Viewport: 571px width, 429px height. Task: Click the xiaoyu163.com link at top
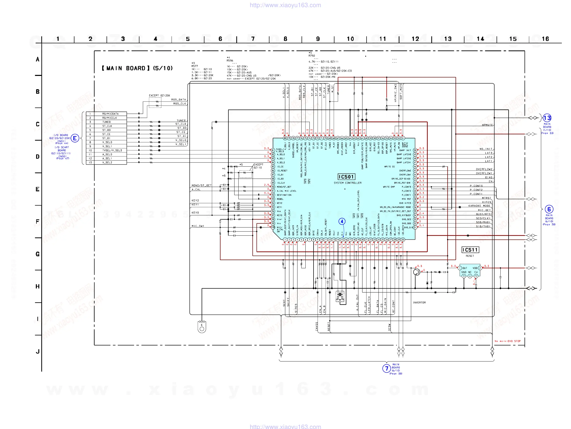click(x=285, y=5)
